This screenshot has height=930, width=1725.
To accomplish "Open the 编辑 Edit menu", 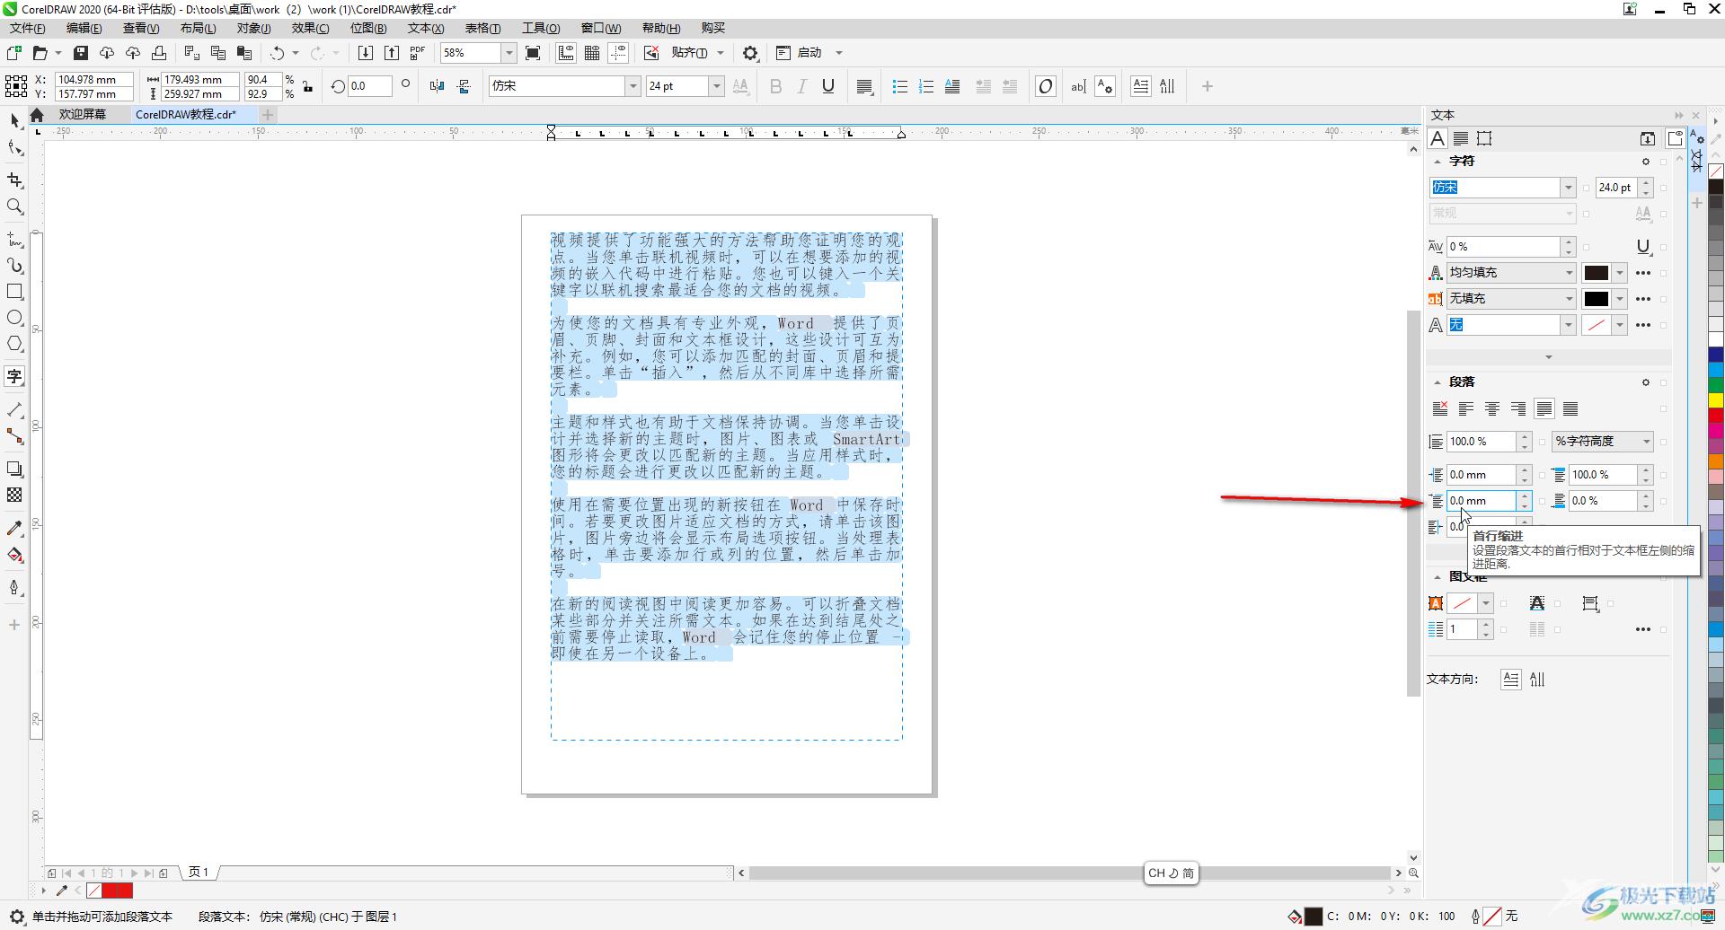I will [x=84, y=28].
